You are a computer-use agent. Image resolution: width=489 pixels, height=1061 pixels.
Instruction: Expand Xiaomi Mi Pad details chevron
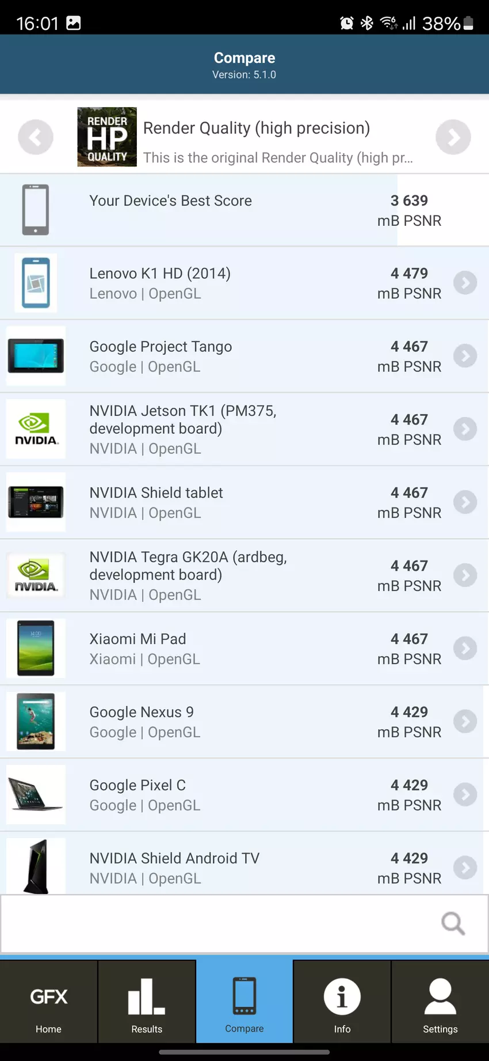465,649
